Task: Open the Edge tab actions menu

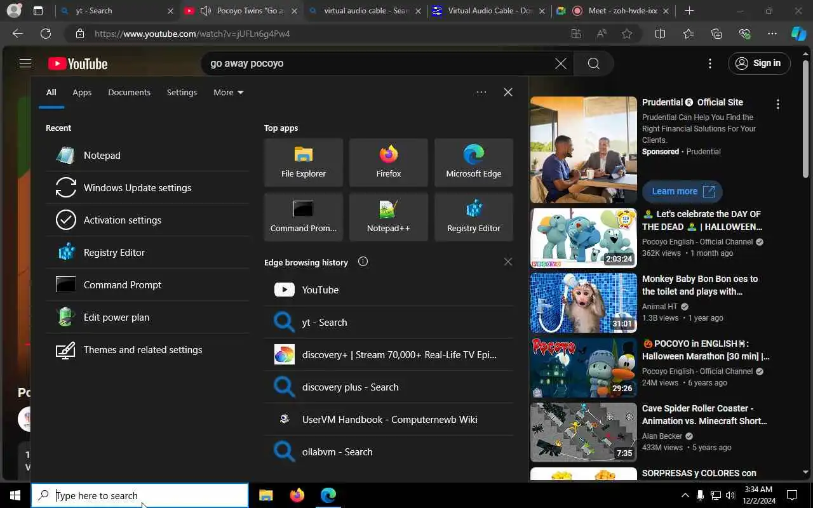Action: coord(38,11)
